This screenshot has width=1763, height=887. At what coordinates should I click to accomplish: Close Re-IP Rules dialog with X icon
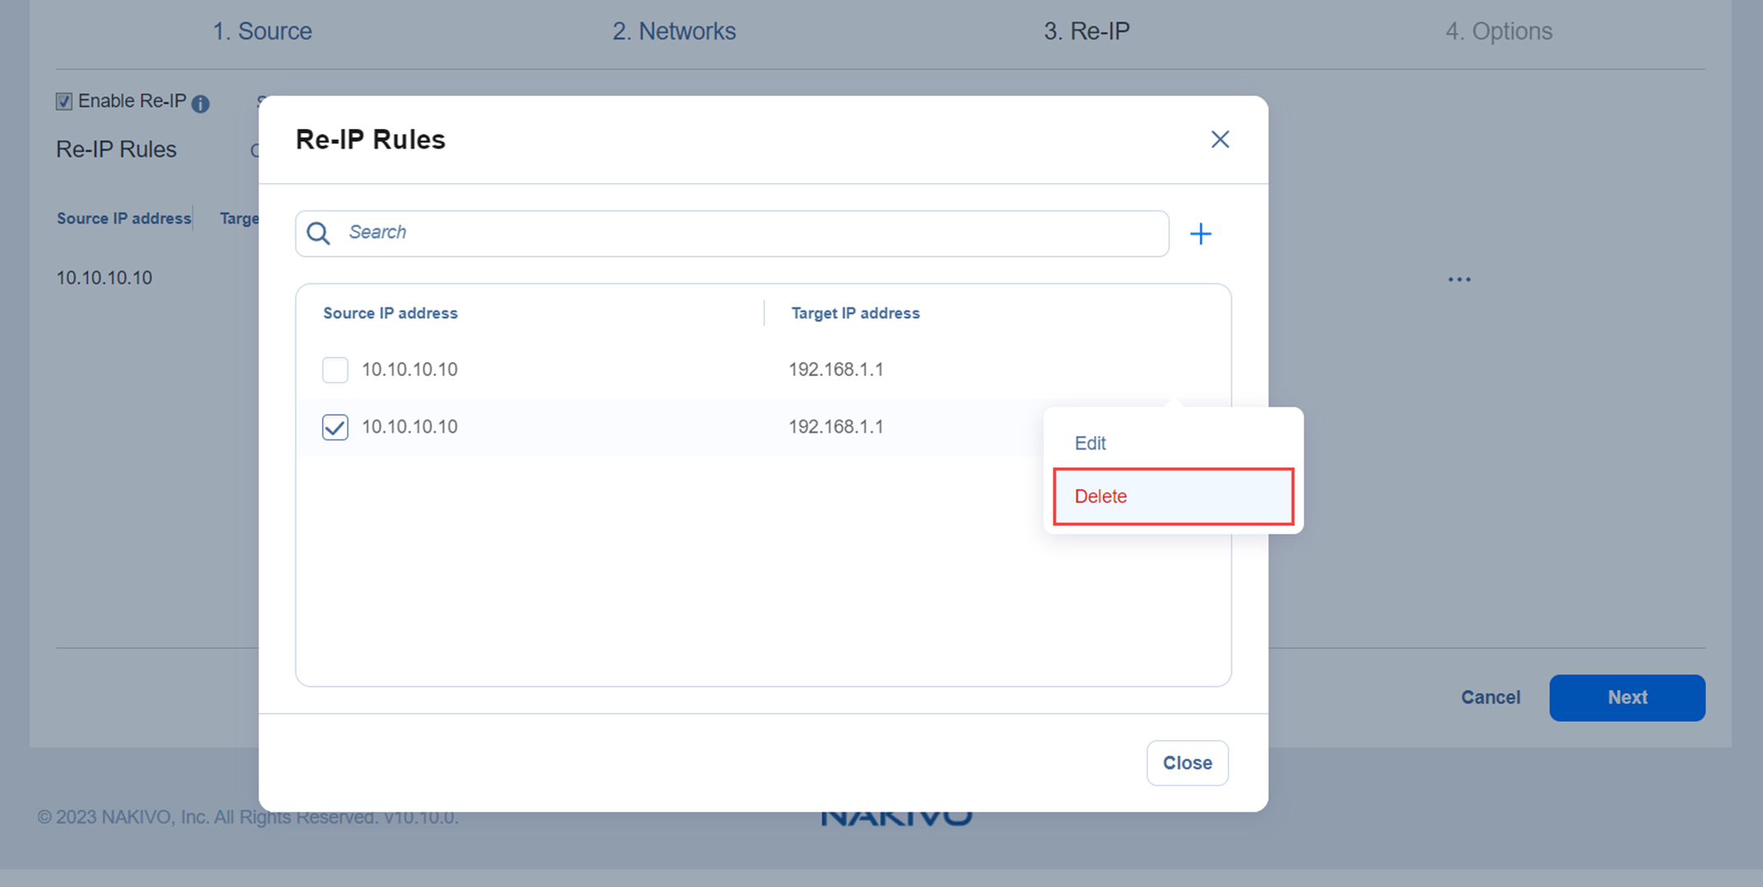coord(1219,140)
